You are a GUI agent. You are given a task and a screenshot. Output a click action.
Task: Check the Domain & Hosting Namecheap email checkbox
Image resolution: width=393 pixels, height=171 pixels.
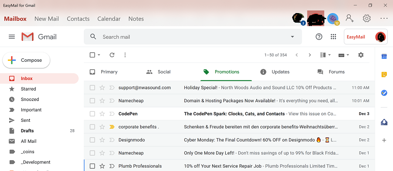click(x=92, y=101)
